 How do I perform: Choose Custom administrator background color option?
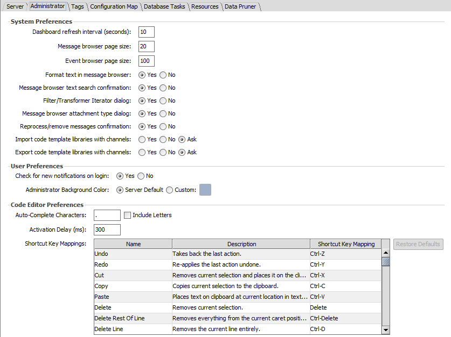pos(169,190)
